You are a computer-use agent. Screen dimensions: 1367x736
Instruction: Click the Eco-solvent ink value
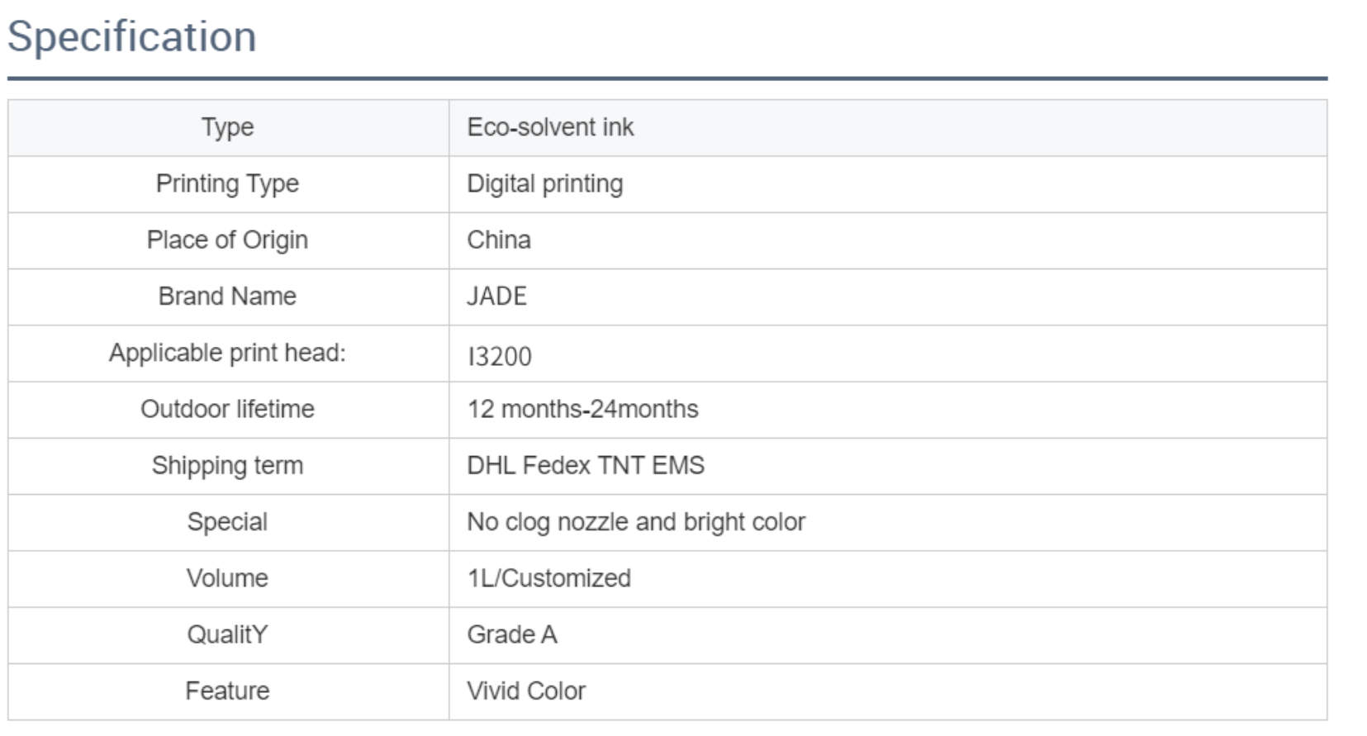550,127
